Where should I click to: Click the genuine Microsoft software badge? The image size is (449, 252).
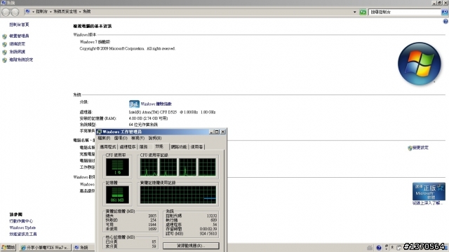429,191
